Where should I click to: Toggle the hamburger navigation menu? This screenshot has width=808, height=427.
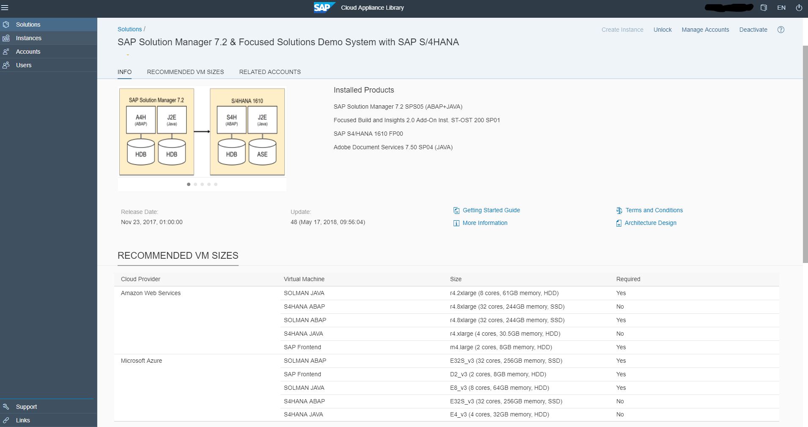point(5,8)
